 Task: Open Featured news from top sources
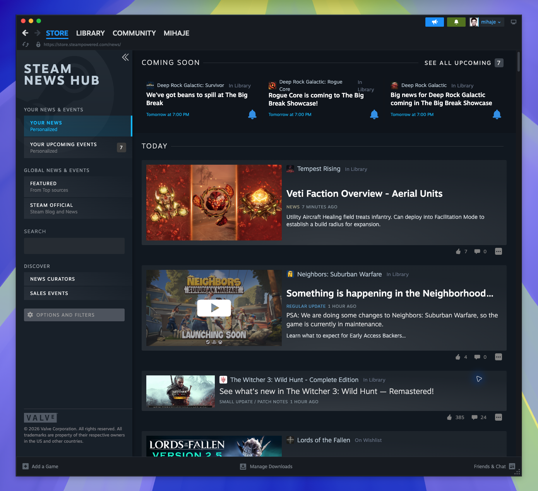[x=78, y=187]
